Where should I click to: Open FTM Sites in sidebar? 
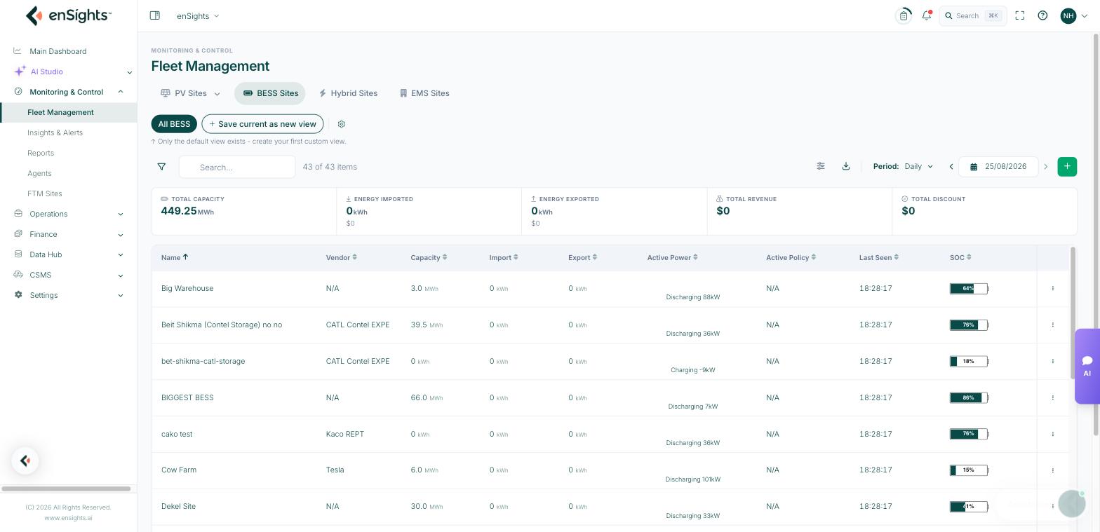pos(45,193)
